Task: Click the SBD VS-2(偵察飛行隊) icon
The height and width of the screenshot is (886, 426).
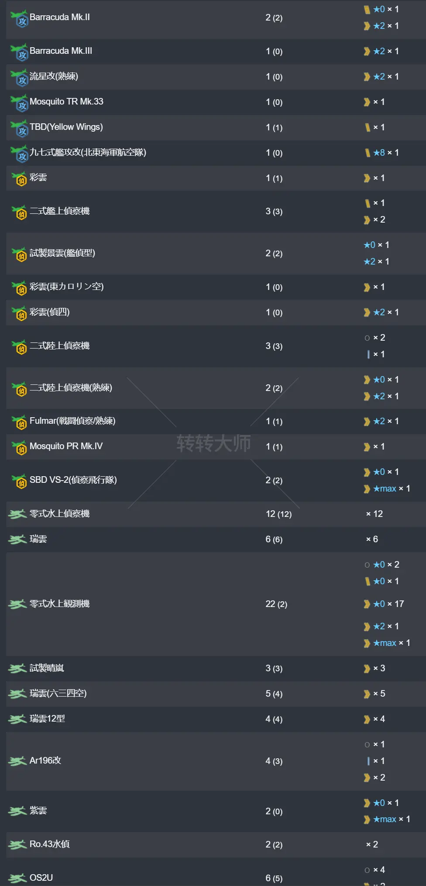Action: (x=19, y=481)
